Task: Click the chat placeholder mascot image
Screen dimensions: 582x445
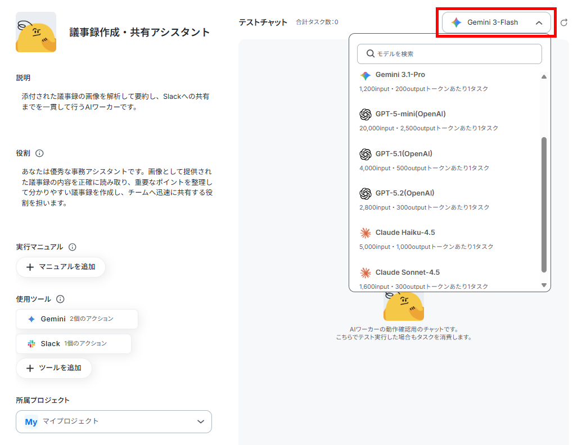Action: (x=404, y=306)
